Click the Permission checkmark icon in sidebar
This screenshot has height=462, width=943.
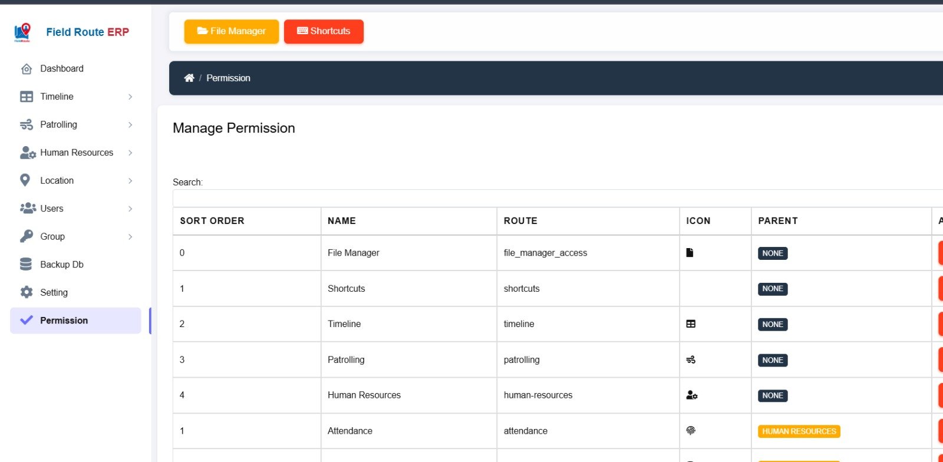[27, 320]
